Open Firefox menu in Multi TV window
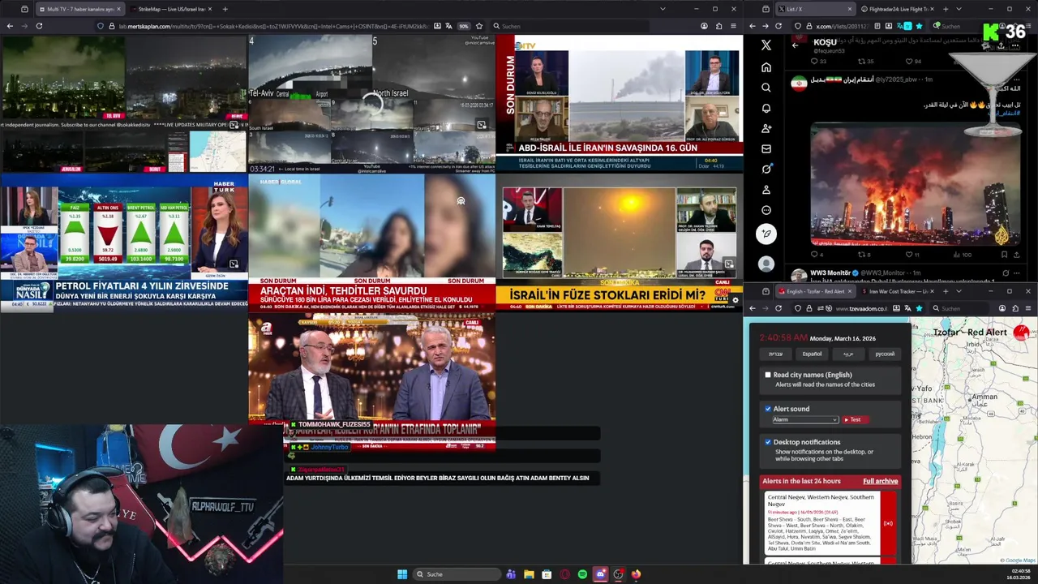 (734, 26)
